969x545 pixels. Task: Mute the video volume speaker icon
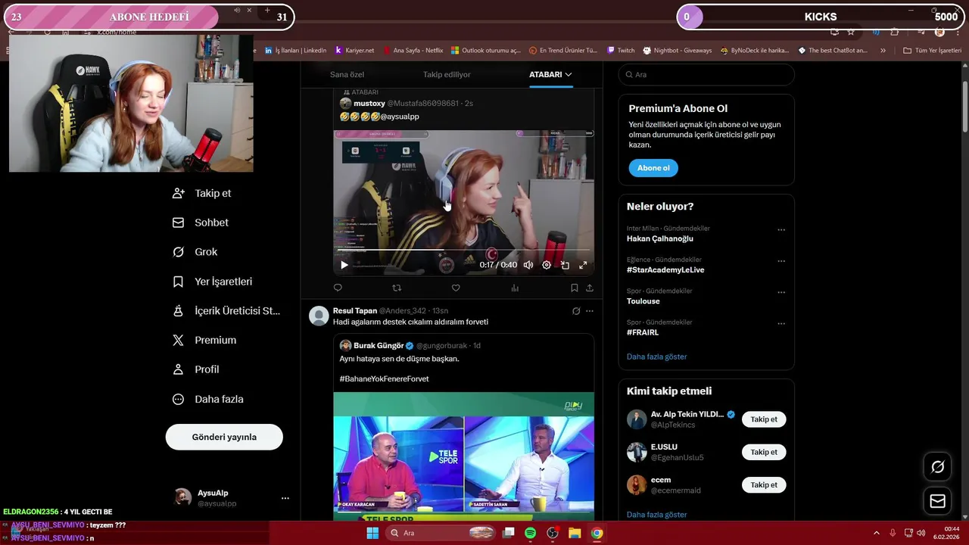tap(528, 265)
